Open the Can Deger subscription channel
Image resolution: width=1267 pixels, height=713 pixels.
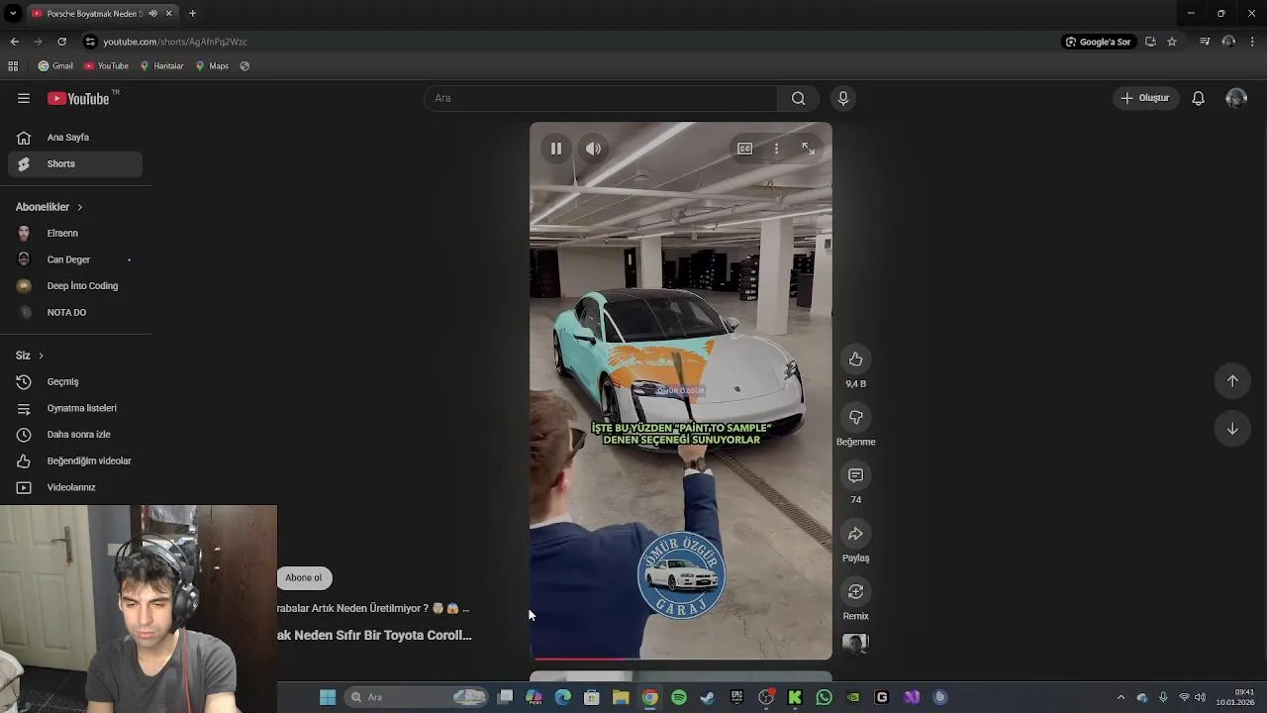tap(75, 259)
